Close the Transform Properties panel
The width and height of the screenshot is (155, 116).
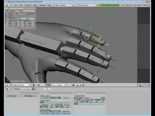point(6,8)
